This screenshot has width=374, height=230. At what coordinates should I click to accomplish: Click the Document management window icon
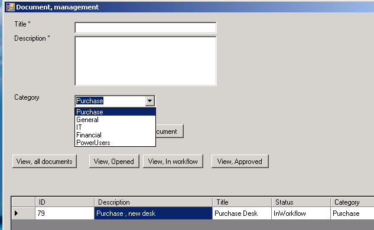click(x=10, y=7)
